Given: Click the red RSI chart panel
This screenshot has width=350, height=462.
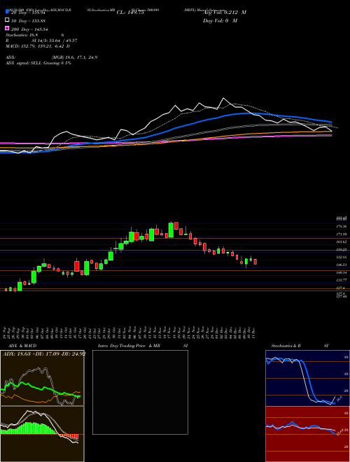Looking at the screenshot, I should (x=307, y=434).
